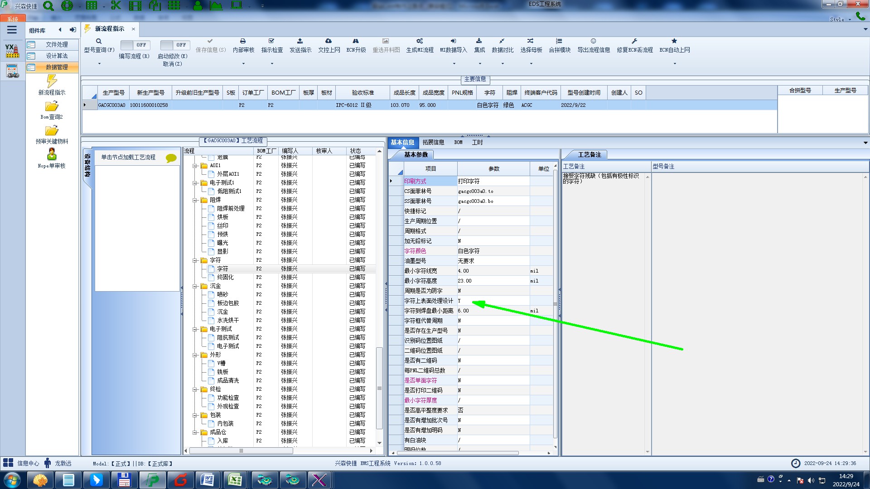
Task: Switch to the BOM tab
Action: click(x=458, y=142)
